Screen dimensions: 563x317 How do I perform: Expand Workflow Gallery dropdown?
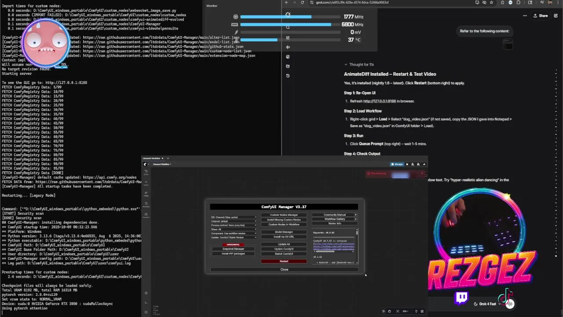pos(335,219)
